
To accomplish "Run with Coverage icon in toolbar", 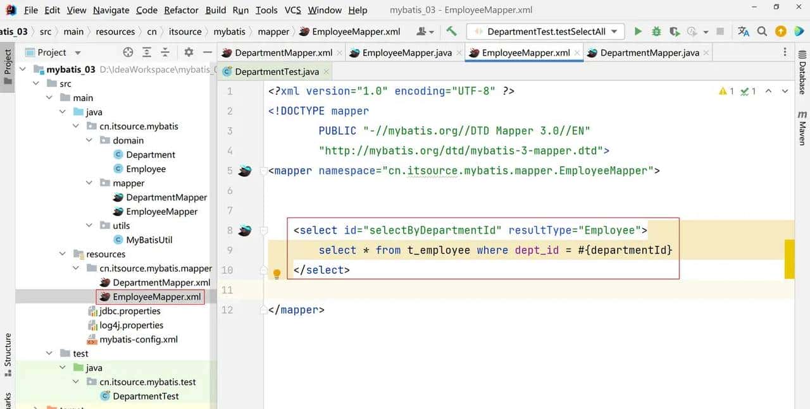I will point(675,32).
